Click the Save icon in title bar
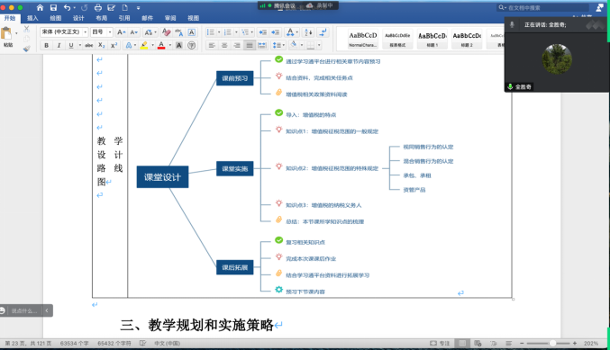Screen dimensions: 610x350 pyautogui.click(x=54, y=7)
